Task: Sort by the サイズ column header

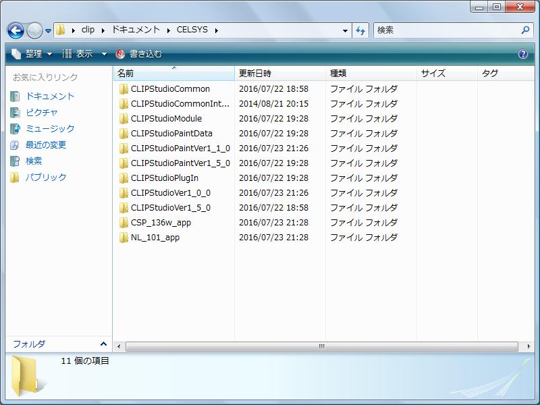Action: (447, 73)
